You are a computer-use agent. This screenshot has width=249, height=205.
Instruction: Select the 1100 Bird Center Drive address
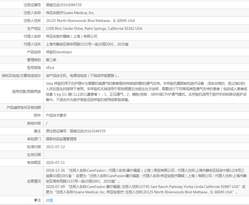94,28
